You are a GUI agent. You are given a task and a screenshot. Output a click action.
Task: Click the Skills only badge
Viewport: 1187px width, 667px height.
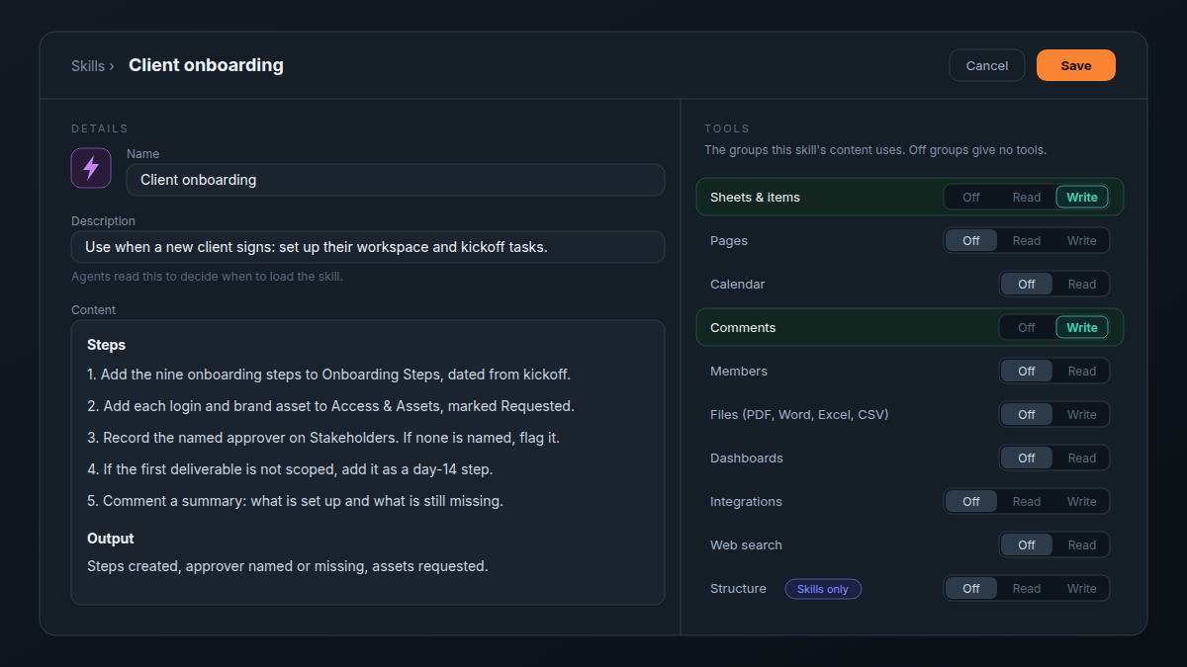[x=823, y=589]
